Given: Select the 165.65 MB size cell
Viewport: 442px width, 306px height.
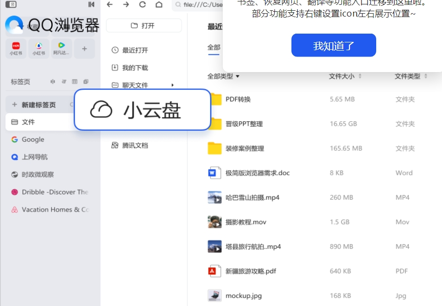Looking at the screenshot, I should pyautogui.click(x=346, y=148).
